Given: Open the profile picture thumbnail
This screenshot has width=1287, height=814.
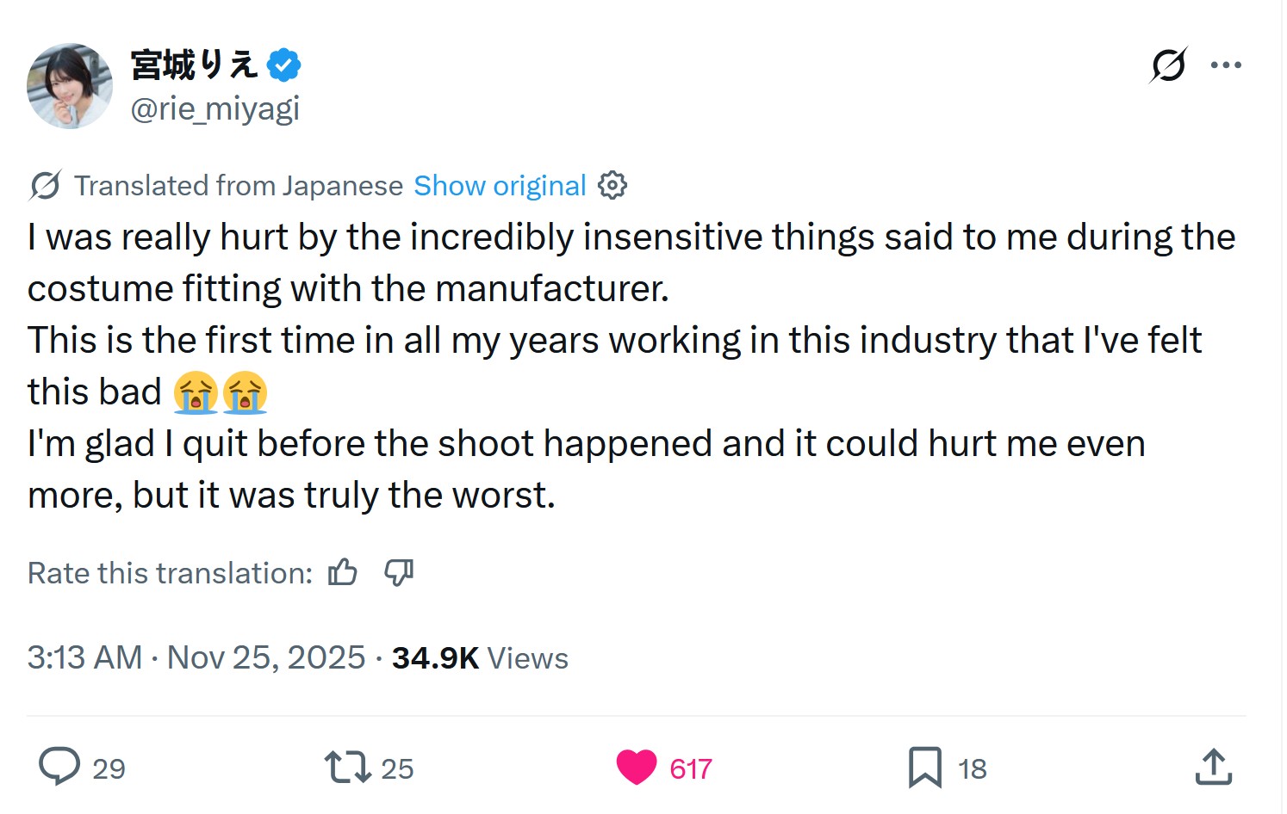Looking at the screenshot, I should 70,86.
